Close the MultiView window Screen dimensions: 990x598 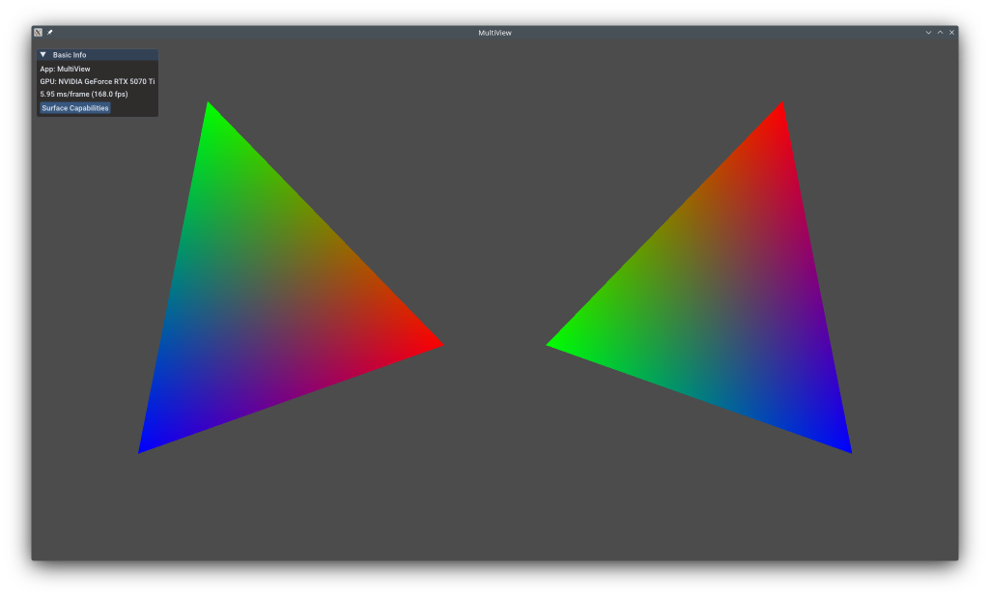951,31
